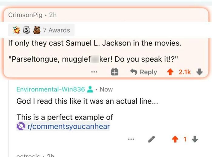
Task: Click the bear award icon
Action: coord(37,30)
